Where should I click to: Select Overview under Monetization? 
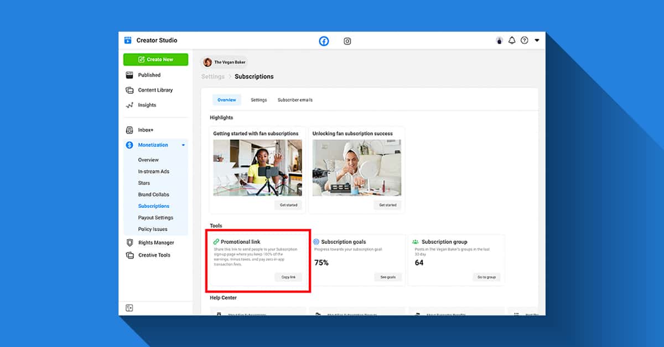(x=148, y=160)
